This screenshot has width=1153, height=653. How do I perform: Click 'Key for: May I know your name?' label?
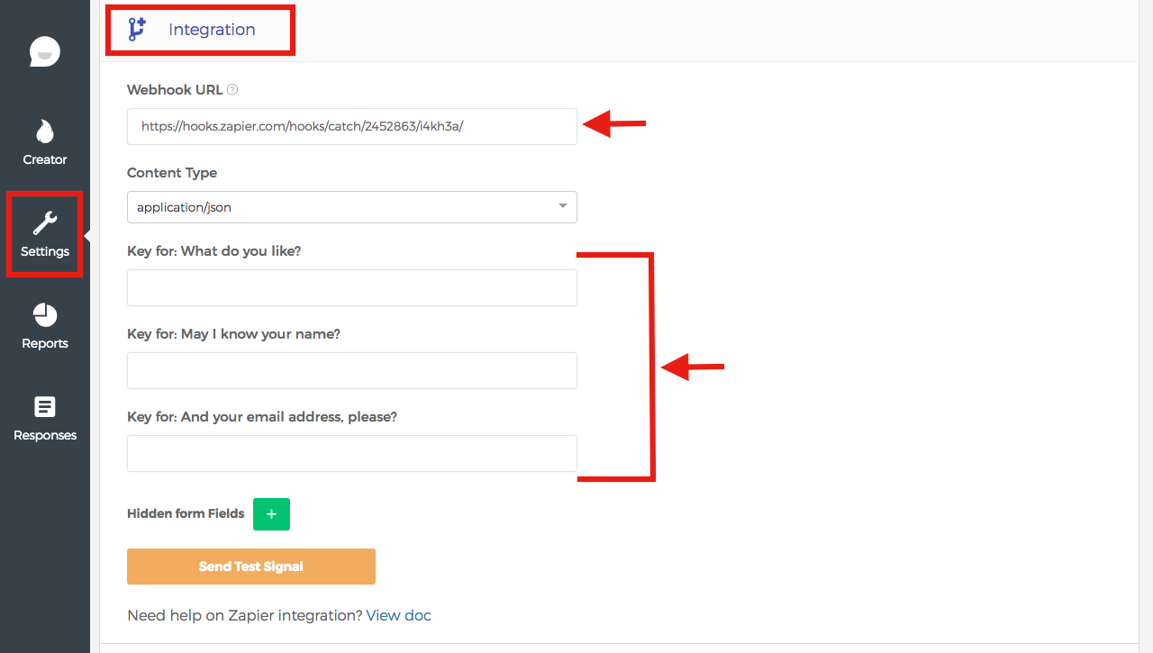pos(234,334)
